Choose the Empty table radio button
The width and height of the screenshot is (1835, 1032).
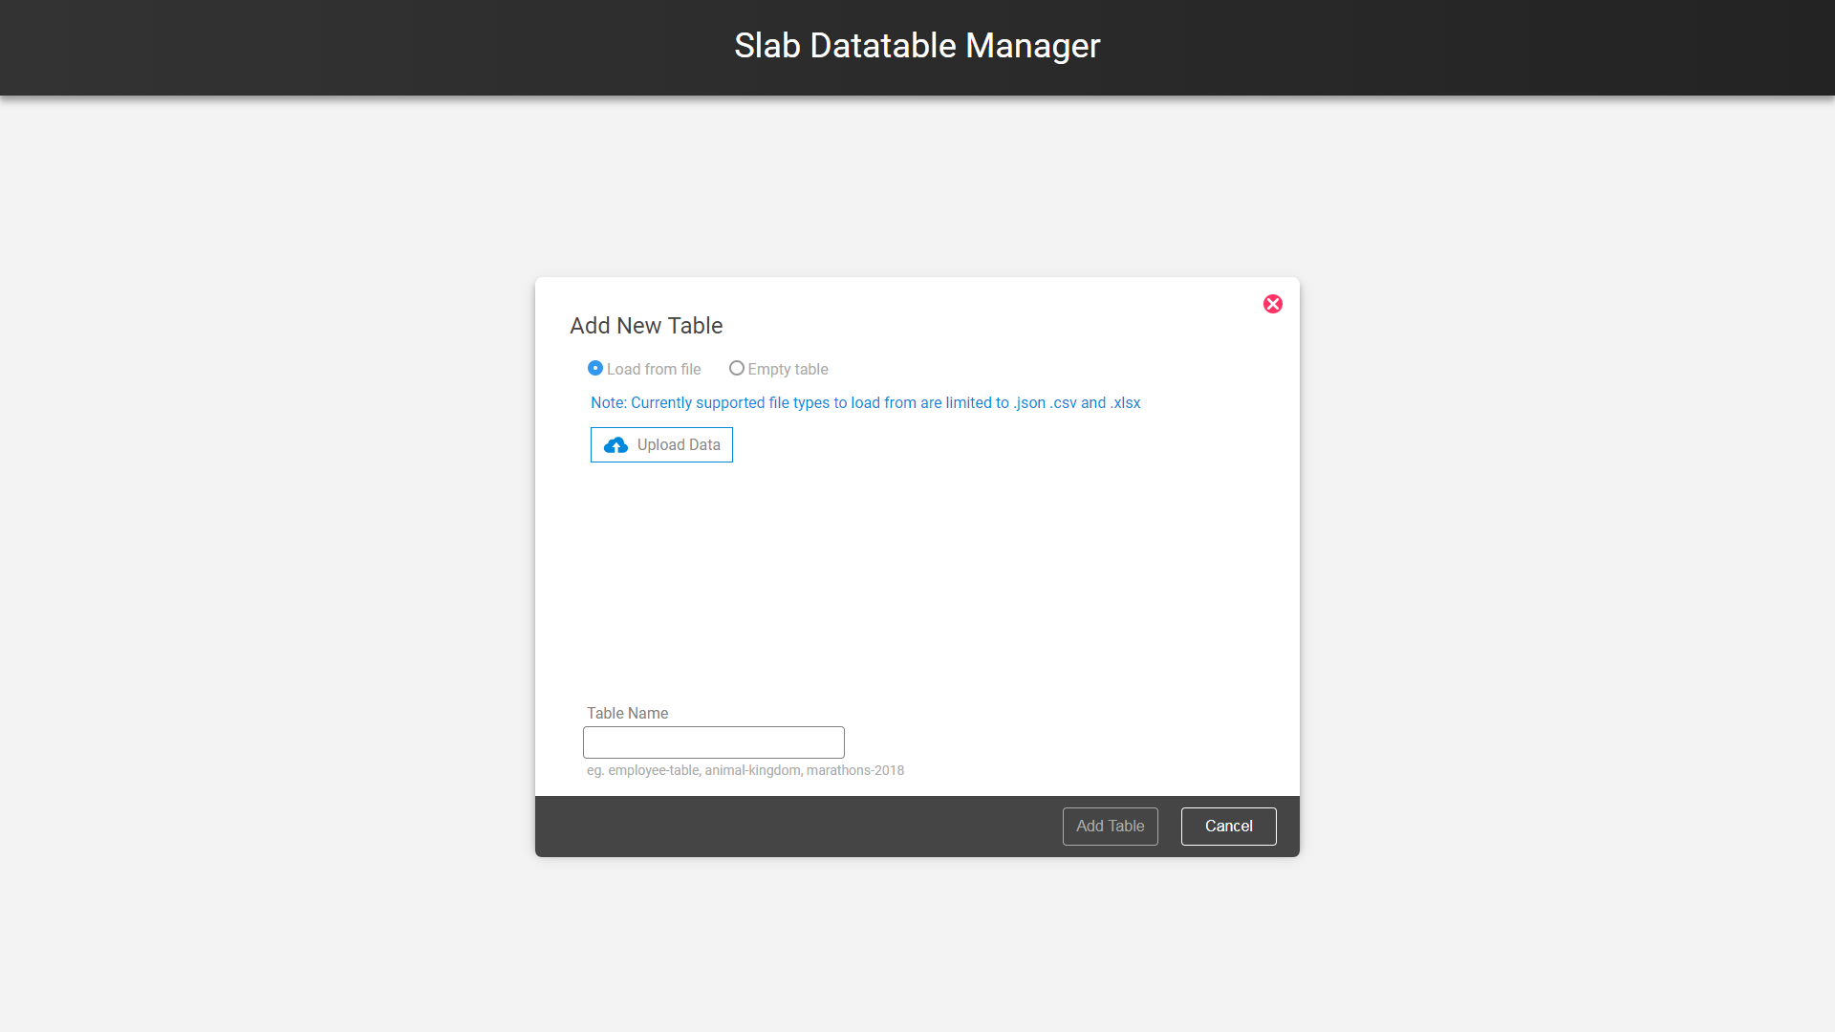tap(736, 368)
